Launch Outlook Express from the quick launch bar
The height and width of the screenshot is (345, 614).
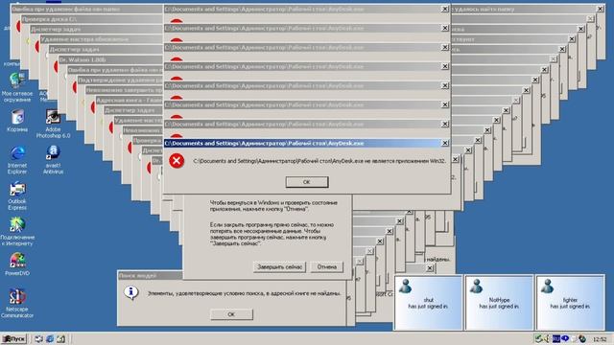point(38,338)
